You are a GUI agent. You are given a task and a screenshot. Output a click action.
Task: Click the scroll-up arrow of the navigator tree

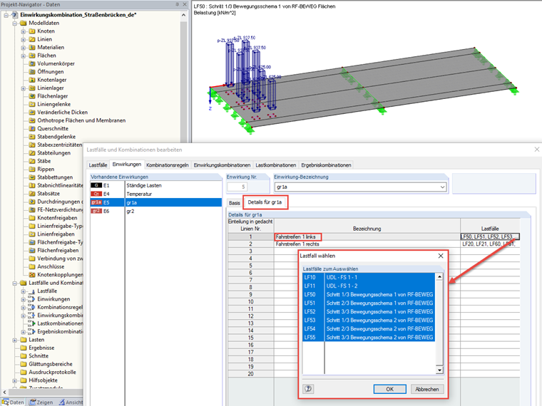183,15
